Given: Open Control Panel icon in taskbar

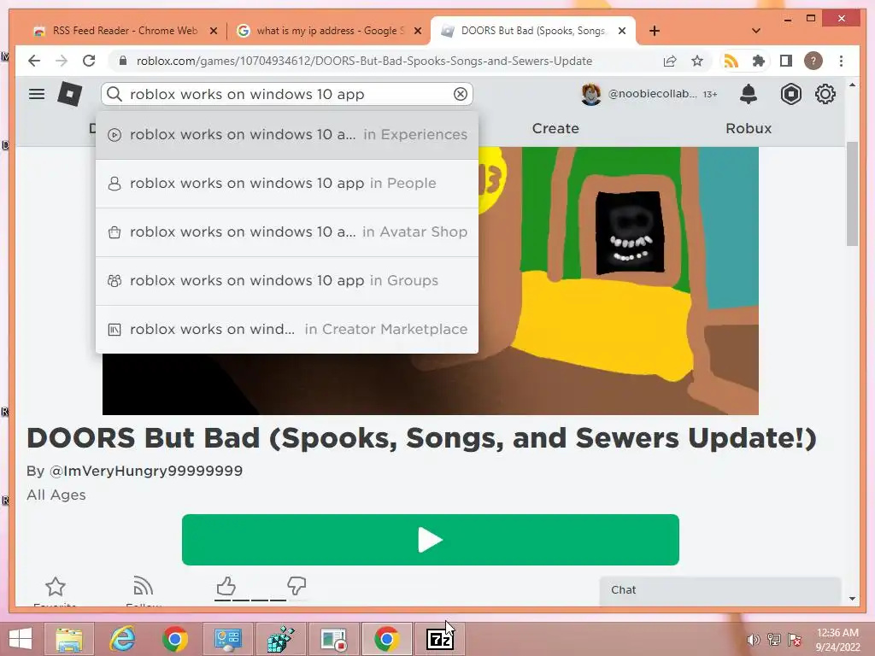Looking at the screenshot, I should 227,639.
